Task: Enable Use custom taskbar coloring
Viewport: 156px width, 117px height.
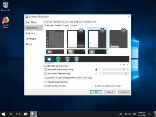Action: click(x=57, y=74)
